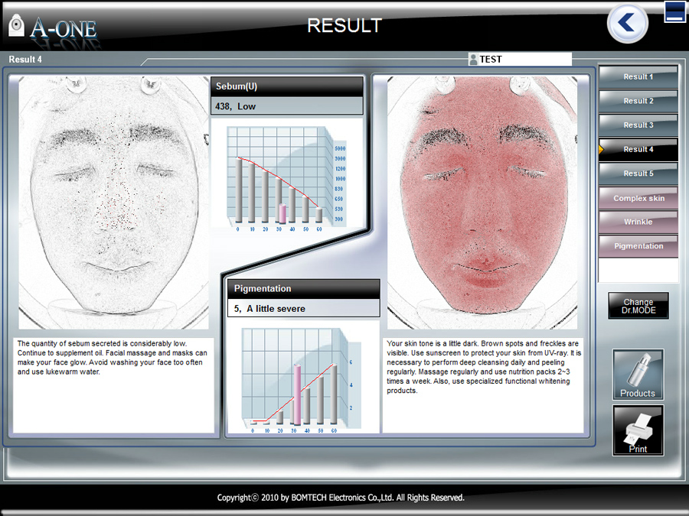The height and width of the screenshot is (516, 689).
Task: Select the red pigmentation face image
Action: [x=482, y=203]
